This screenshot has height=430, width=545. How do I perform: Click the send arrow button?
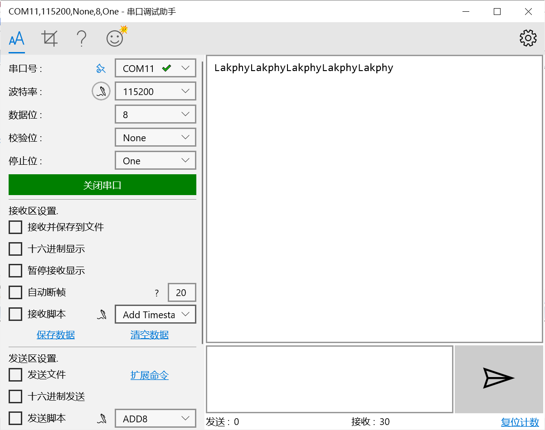498,379
